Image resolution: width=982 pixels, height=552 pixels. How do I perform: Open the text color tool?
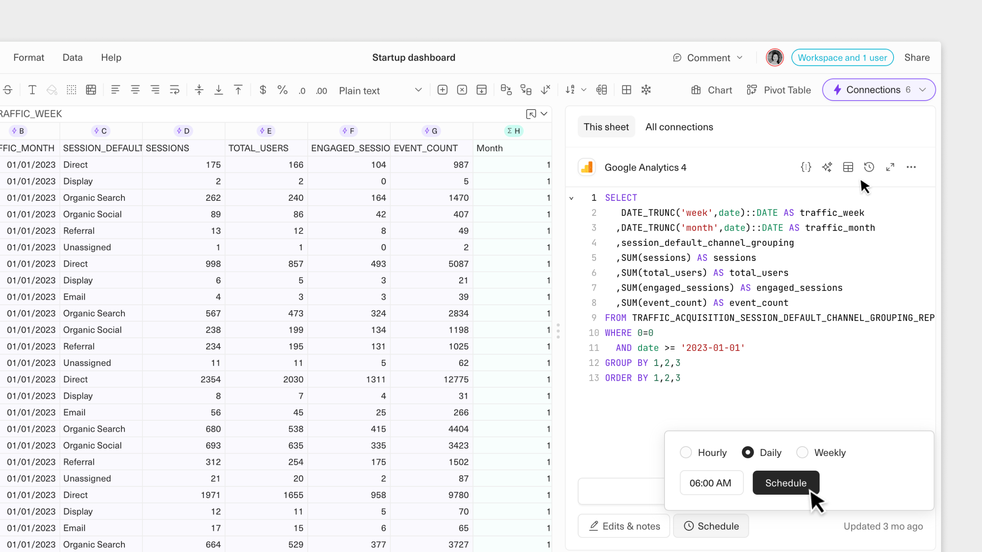pyautogui.click(x=32, y=90)
